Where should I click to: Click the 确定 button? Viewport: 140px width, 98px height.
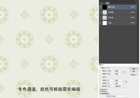[134, 69]
